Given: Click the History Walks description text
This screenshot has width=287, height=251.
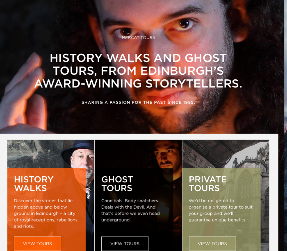Looking at the screenshot, I should click(x=46, y=214).
